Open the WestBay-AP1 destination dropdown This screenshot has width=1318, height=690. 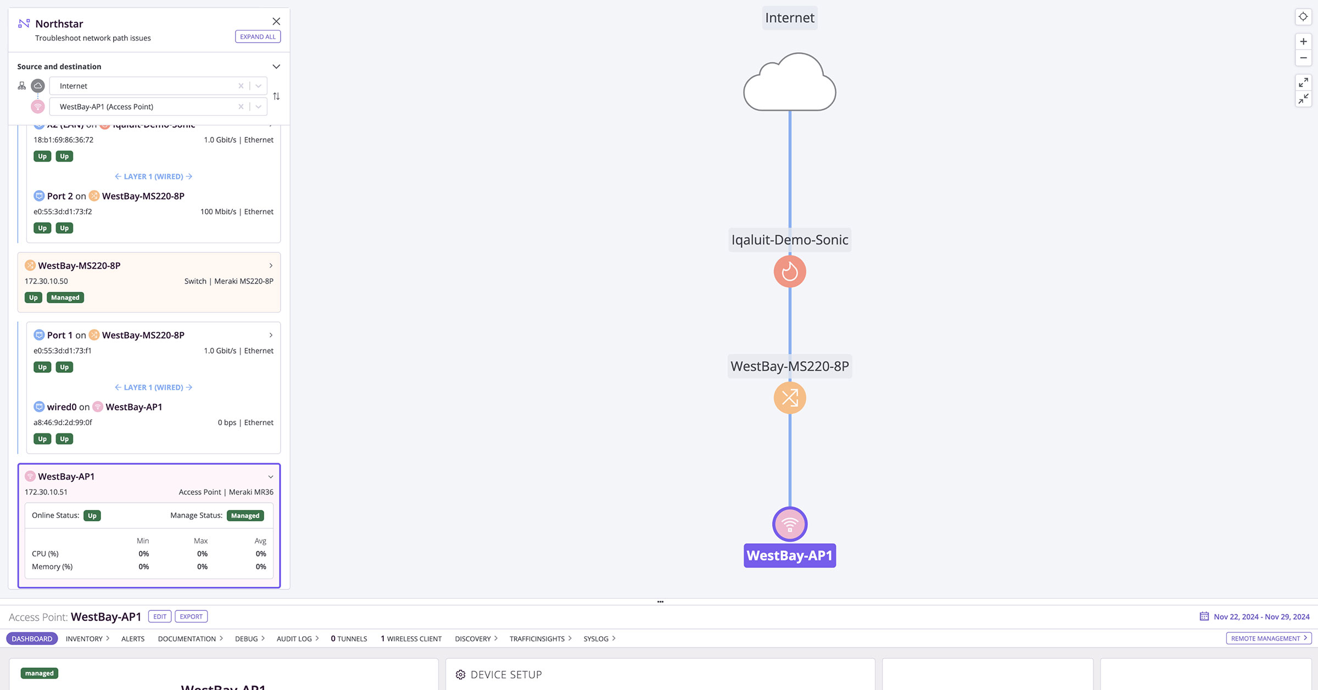click(x=259, y=107)
